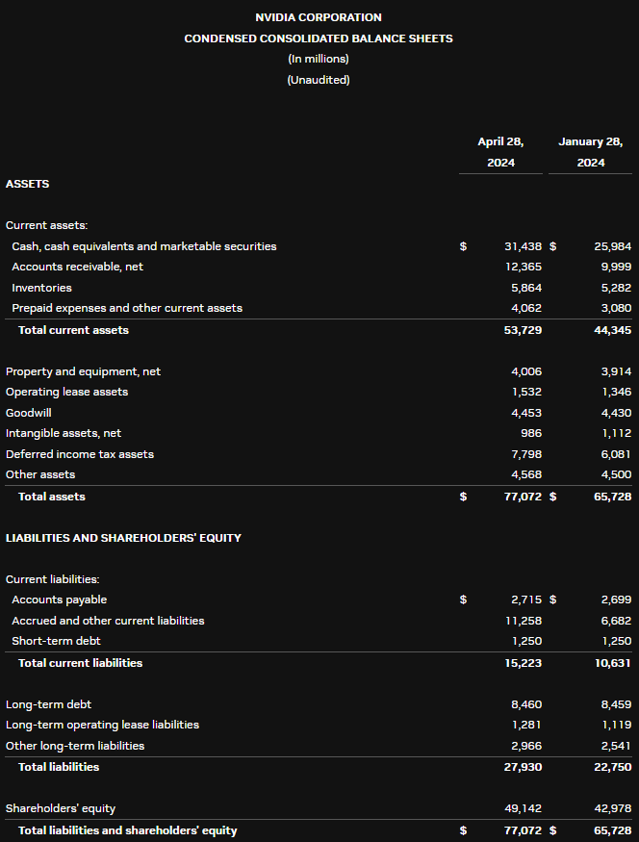Select the Short-term debt label

(x=56, y=641)
